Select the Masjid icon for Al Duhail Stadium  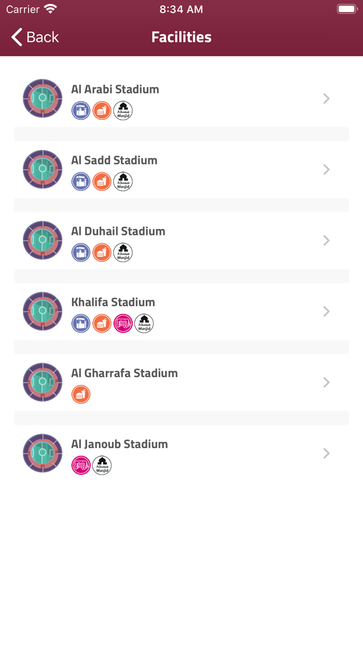coord(123,253)
